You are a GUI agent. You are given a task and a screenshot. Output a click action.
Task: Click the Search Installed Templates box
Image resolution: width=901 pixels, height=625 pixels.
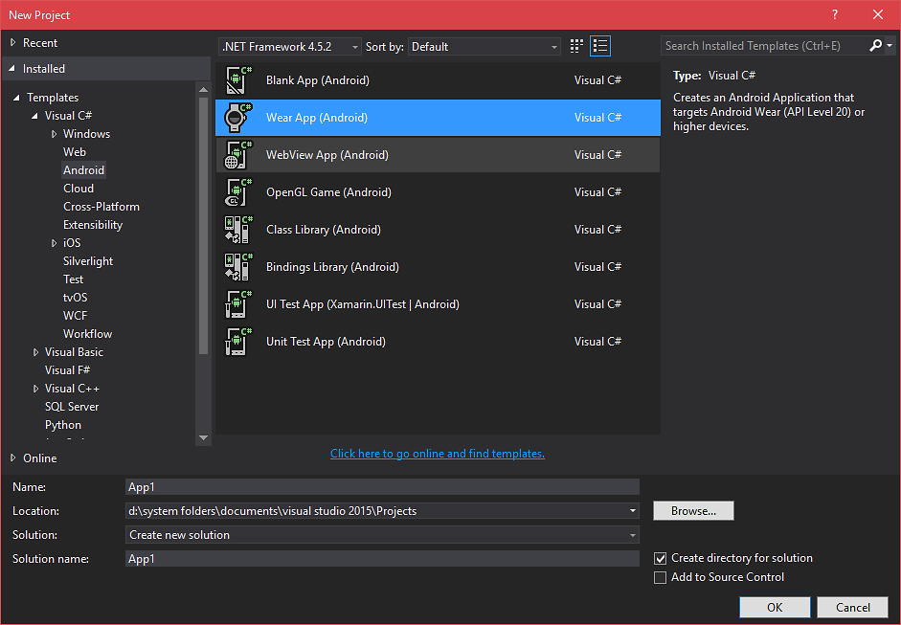tap(764, 46)
